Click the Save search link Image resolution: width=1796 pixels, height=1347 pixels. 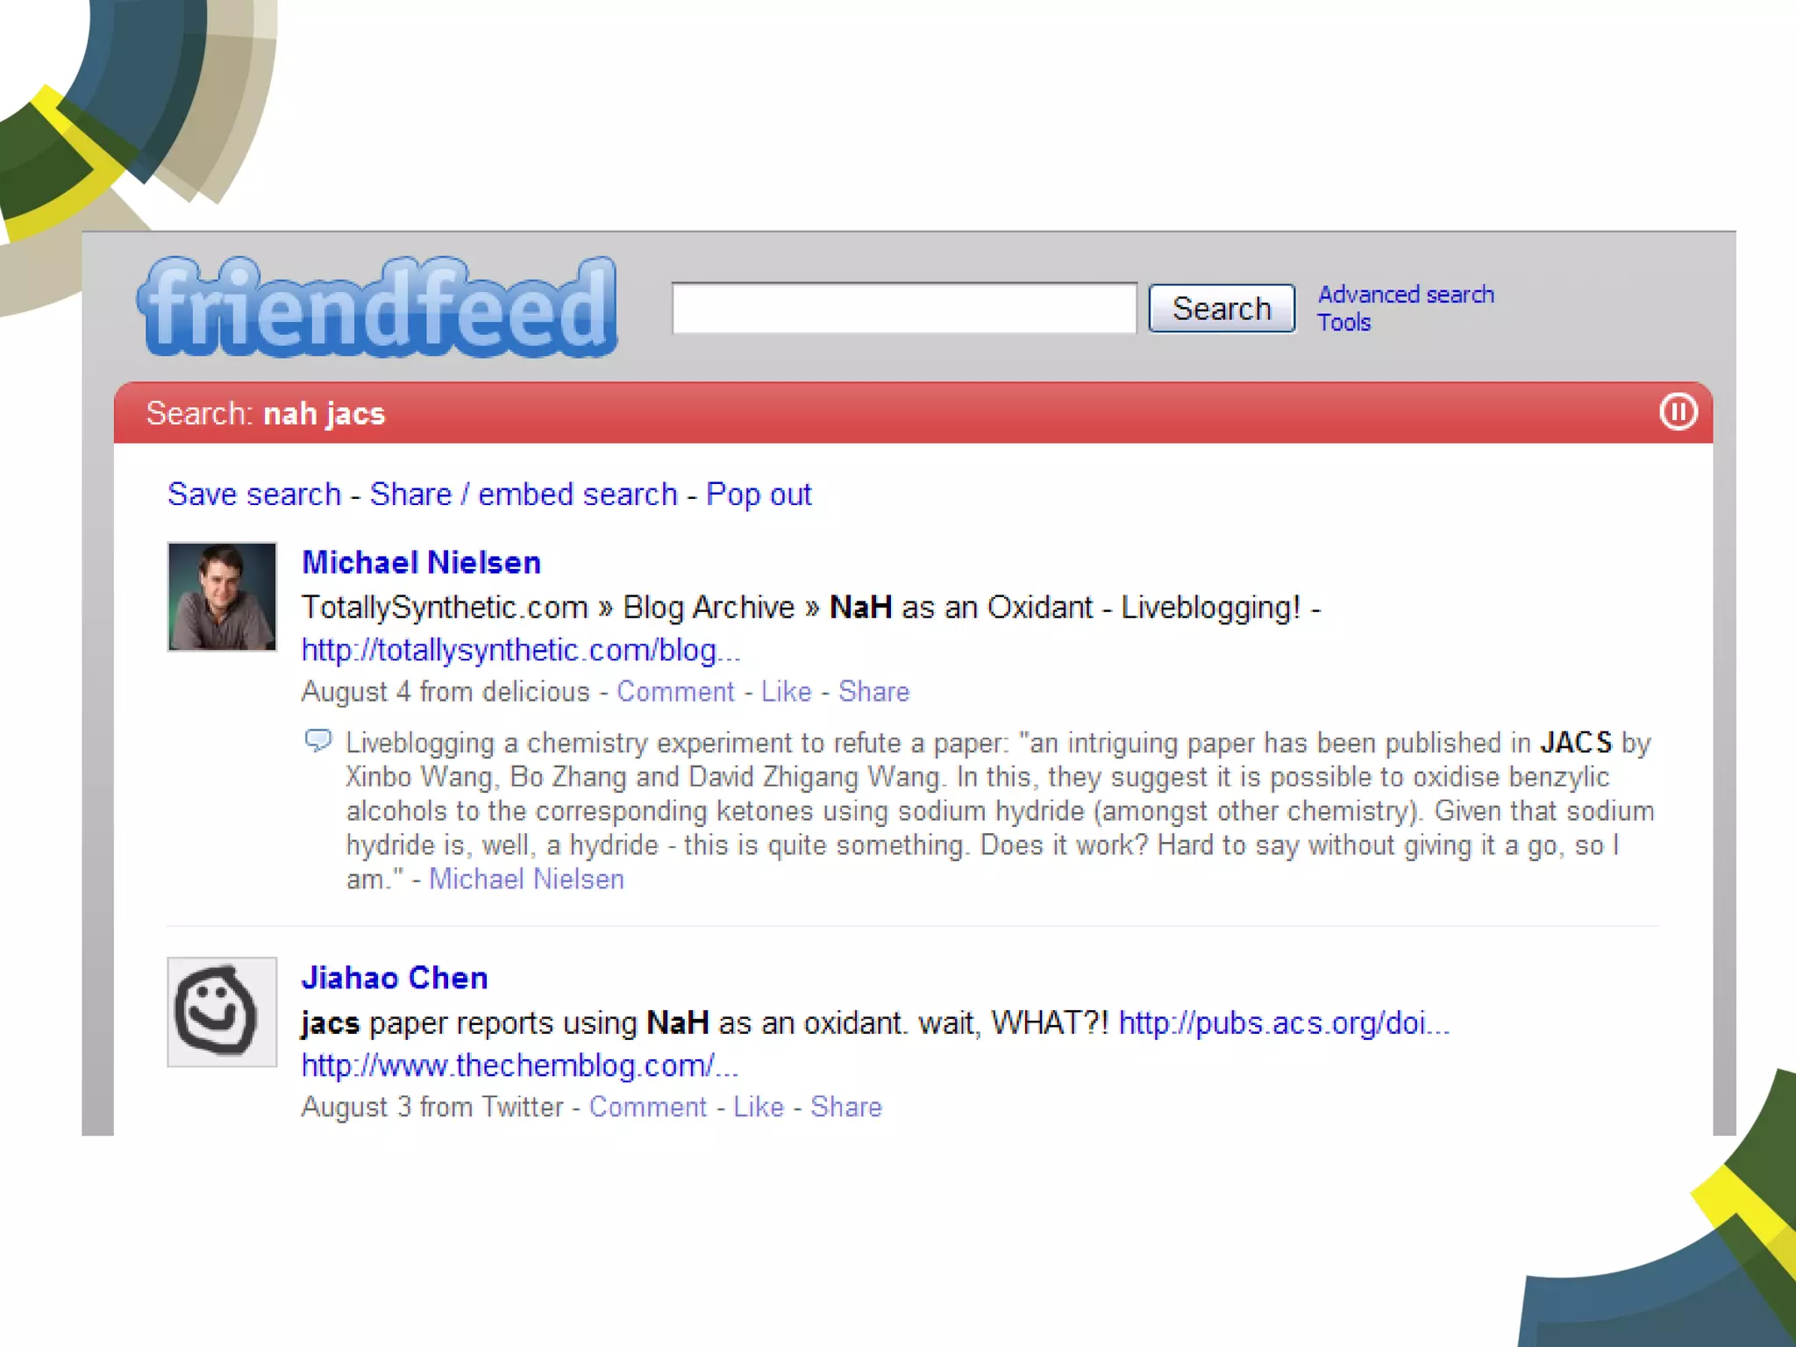254,495
